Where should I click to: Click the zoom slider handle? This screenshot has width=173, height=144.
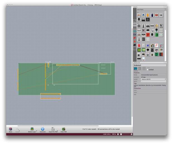coord(121,134)
